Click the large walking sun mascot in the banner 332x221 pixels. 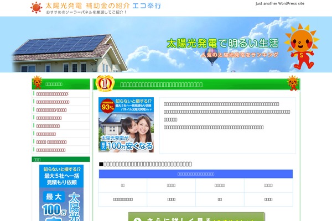(302, 46)
